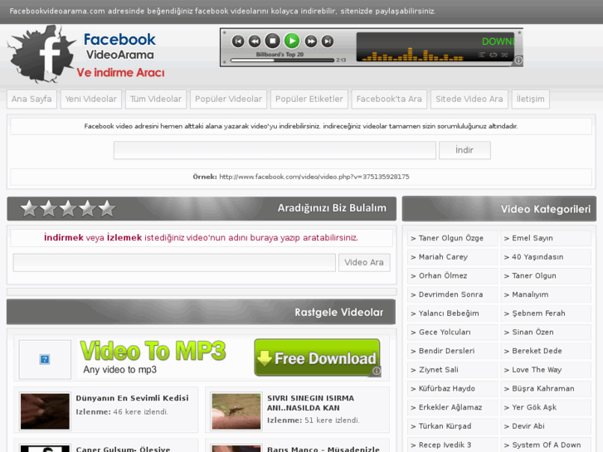The width and height of the screenshot is (603, 452).
Task: Open the Emel Sayın category
Action: point(546,238)
